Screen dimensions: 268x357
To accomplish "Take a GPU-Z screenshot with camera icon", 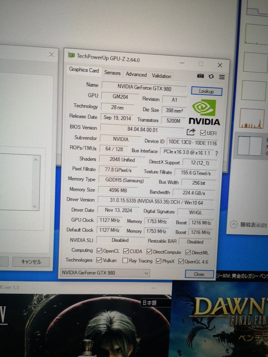I will pyautogui.click(x=200, y=76).
